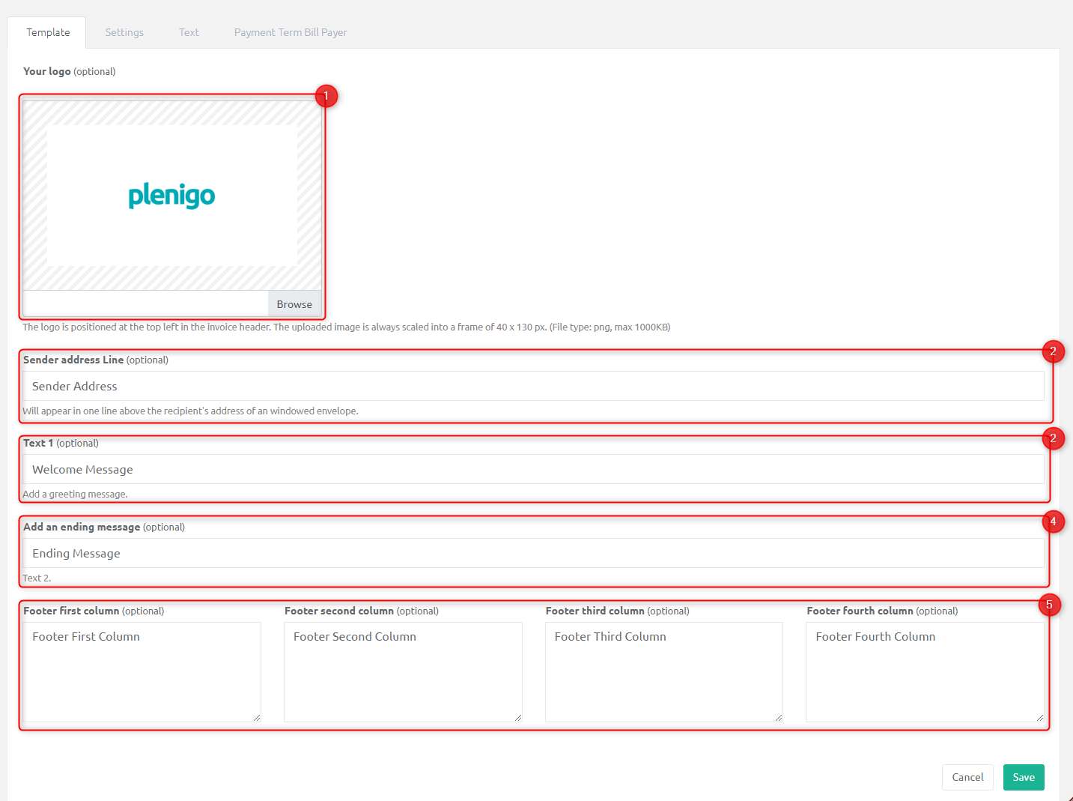Click the 'Footer second column' label
The height and width of the screenshot is (801, 1073).
click(339, 611)
